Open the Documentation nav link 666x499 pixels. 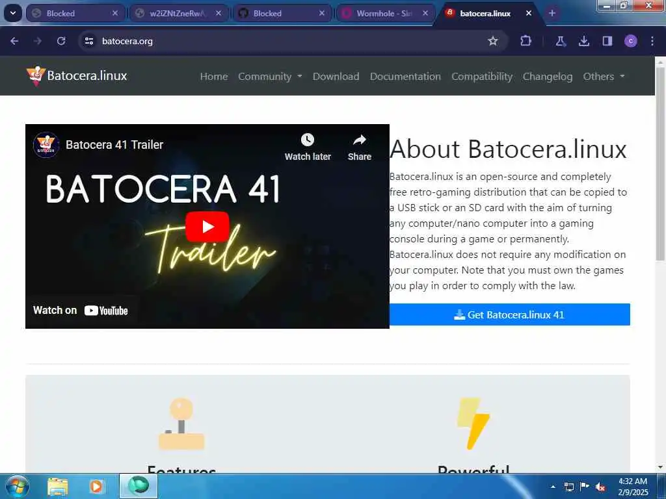(405, 77)
